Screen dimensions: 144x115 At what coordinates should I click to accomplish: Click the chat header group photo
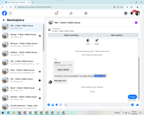[51, 23]
